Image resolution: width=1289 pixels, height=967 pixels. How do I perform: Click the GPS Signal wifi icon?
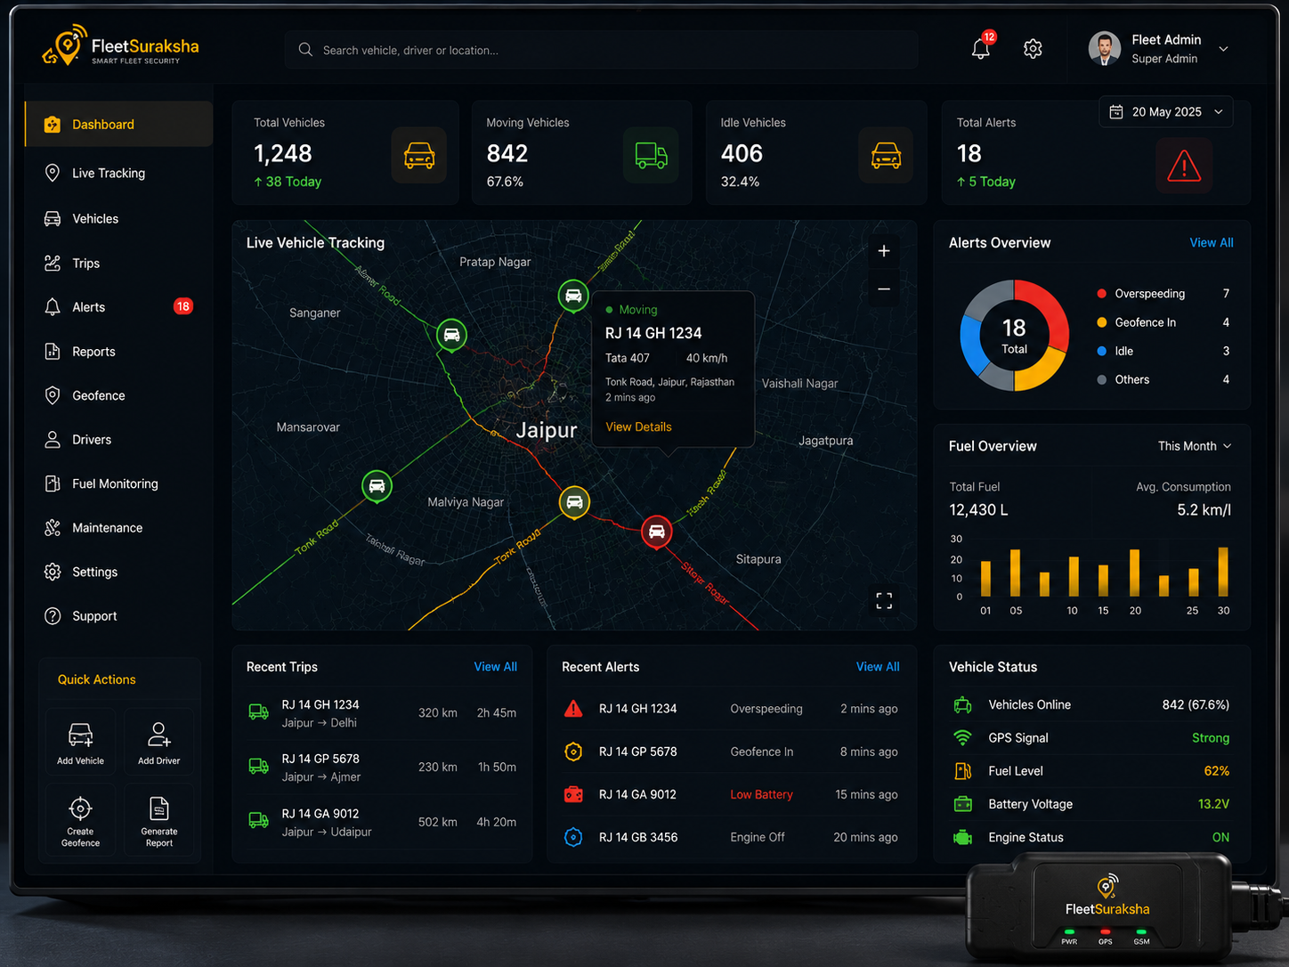[962, 737]
